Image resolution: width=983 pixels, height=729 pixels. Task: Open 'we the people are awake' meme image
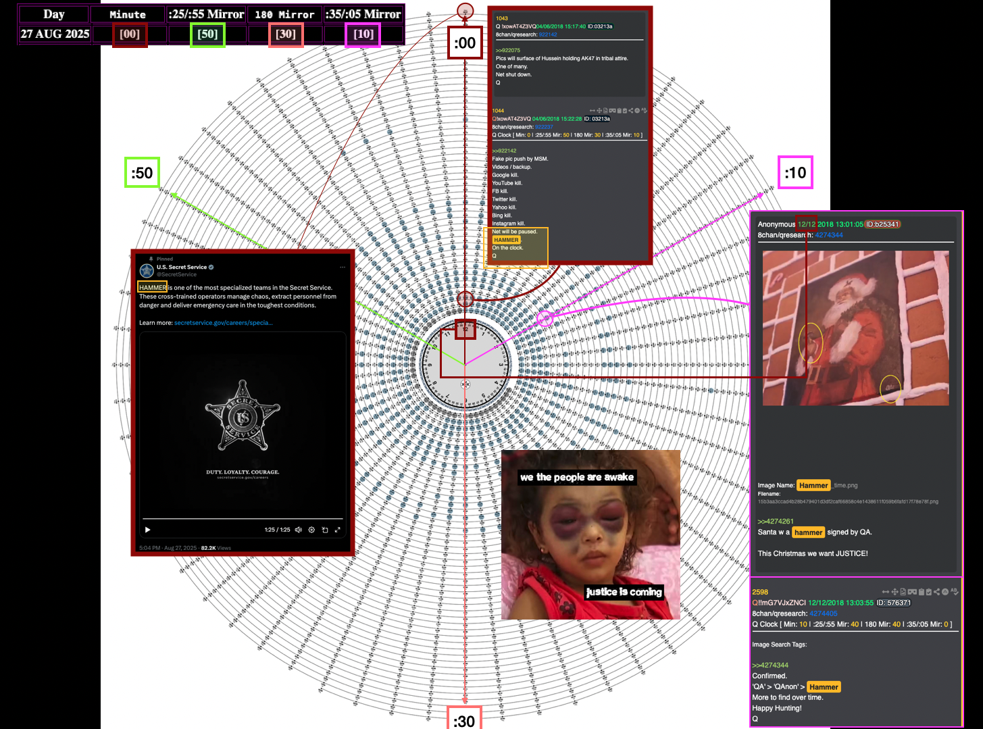tap(590, 534)
